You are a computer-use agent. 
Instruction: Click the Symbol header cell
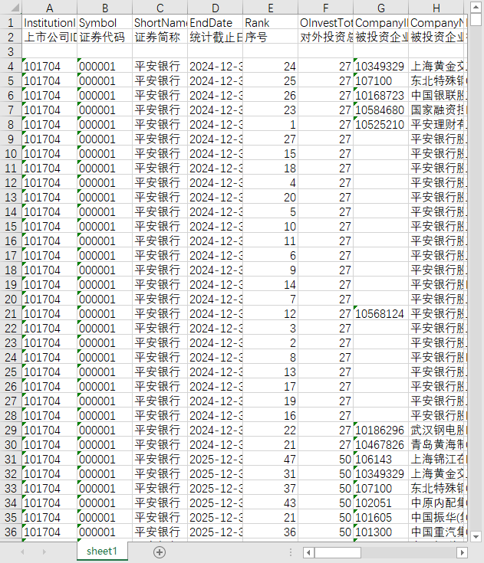click(104, 23)
